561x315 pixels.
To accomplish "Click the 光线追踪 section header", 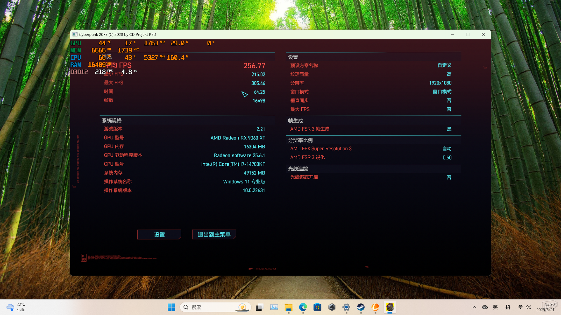I will coord(298,169).
